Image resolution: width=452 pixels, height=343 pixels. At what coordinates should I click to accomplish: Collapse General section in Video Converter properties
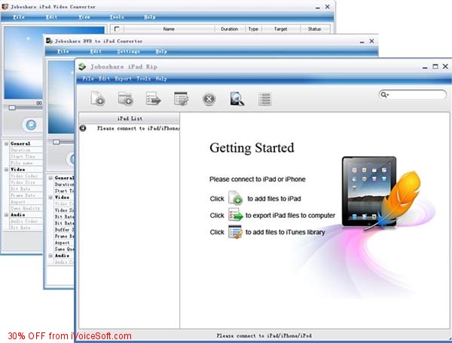coord(6,143)
